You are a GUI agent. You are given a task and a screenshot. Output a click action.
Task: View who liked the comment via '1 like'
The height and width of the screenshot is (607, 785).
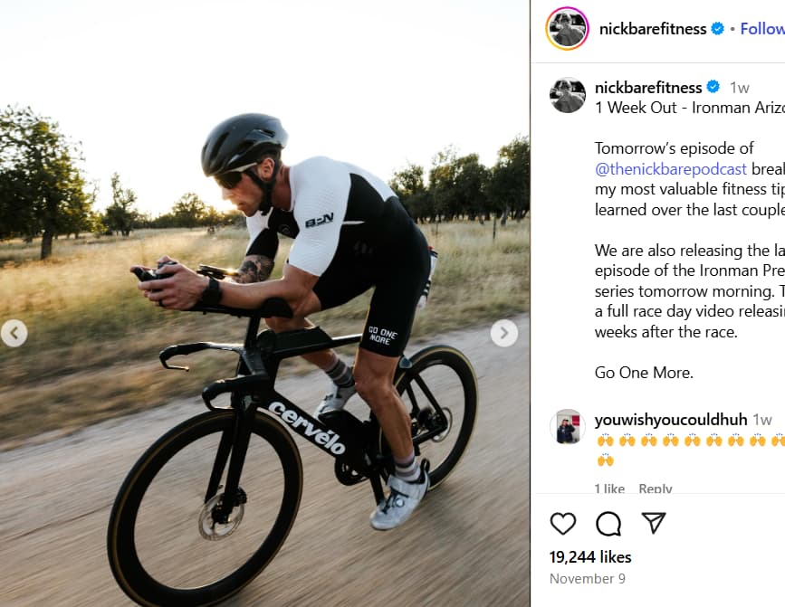click(609, 488)
